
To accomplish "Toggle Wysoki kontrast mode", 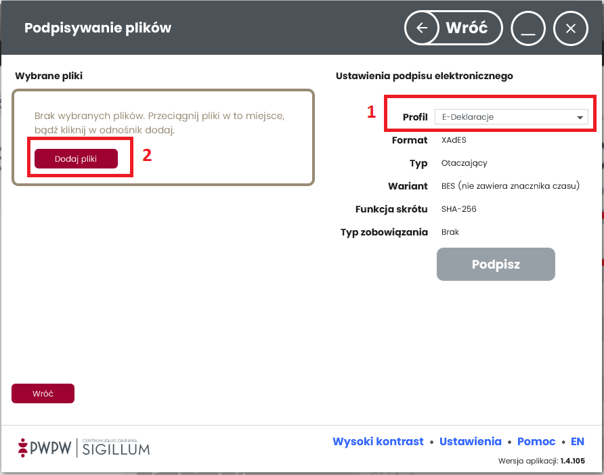I will 378,441.
